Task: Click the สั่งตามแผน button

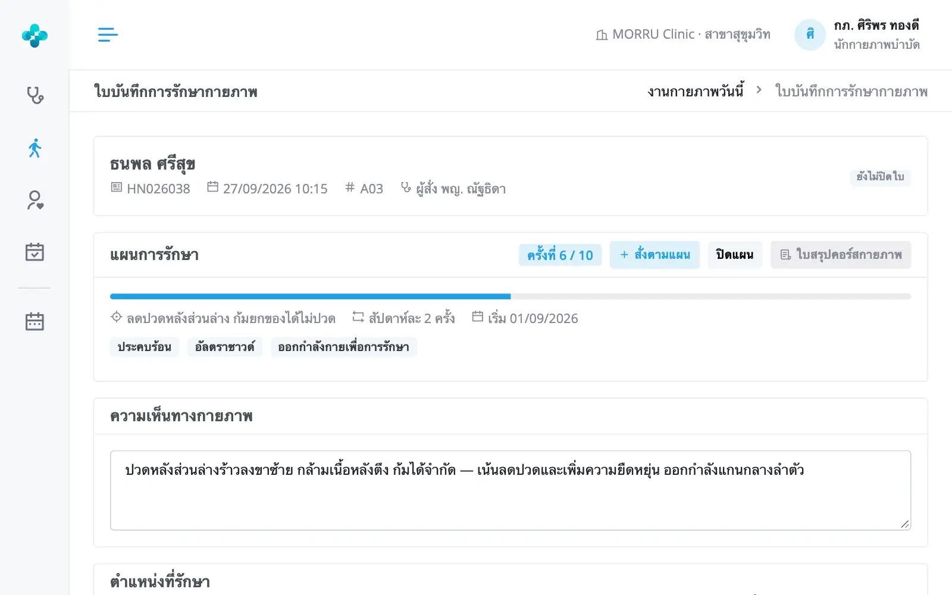Action: (654, 255)
